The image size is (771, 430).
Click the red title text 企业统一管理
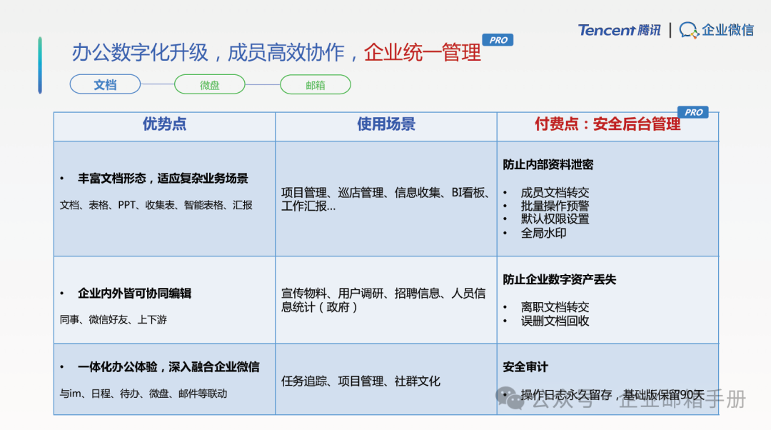tap(422, 52)
